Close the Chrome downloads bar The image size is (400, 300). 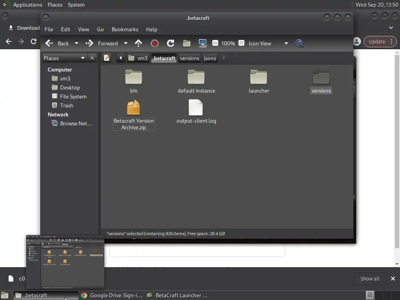click(393, 279)
